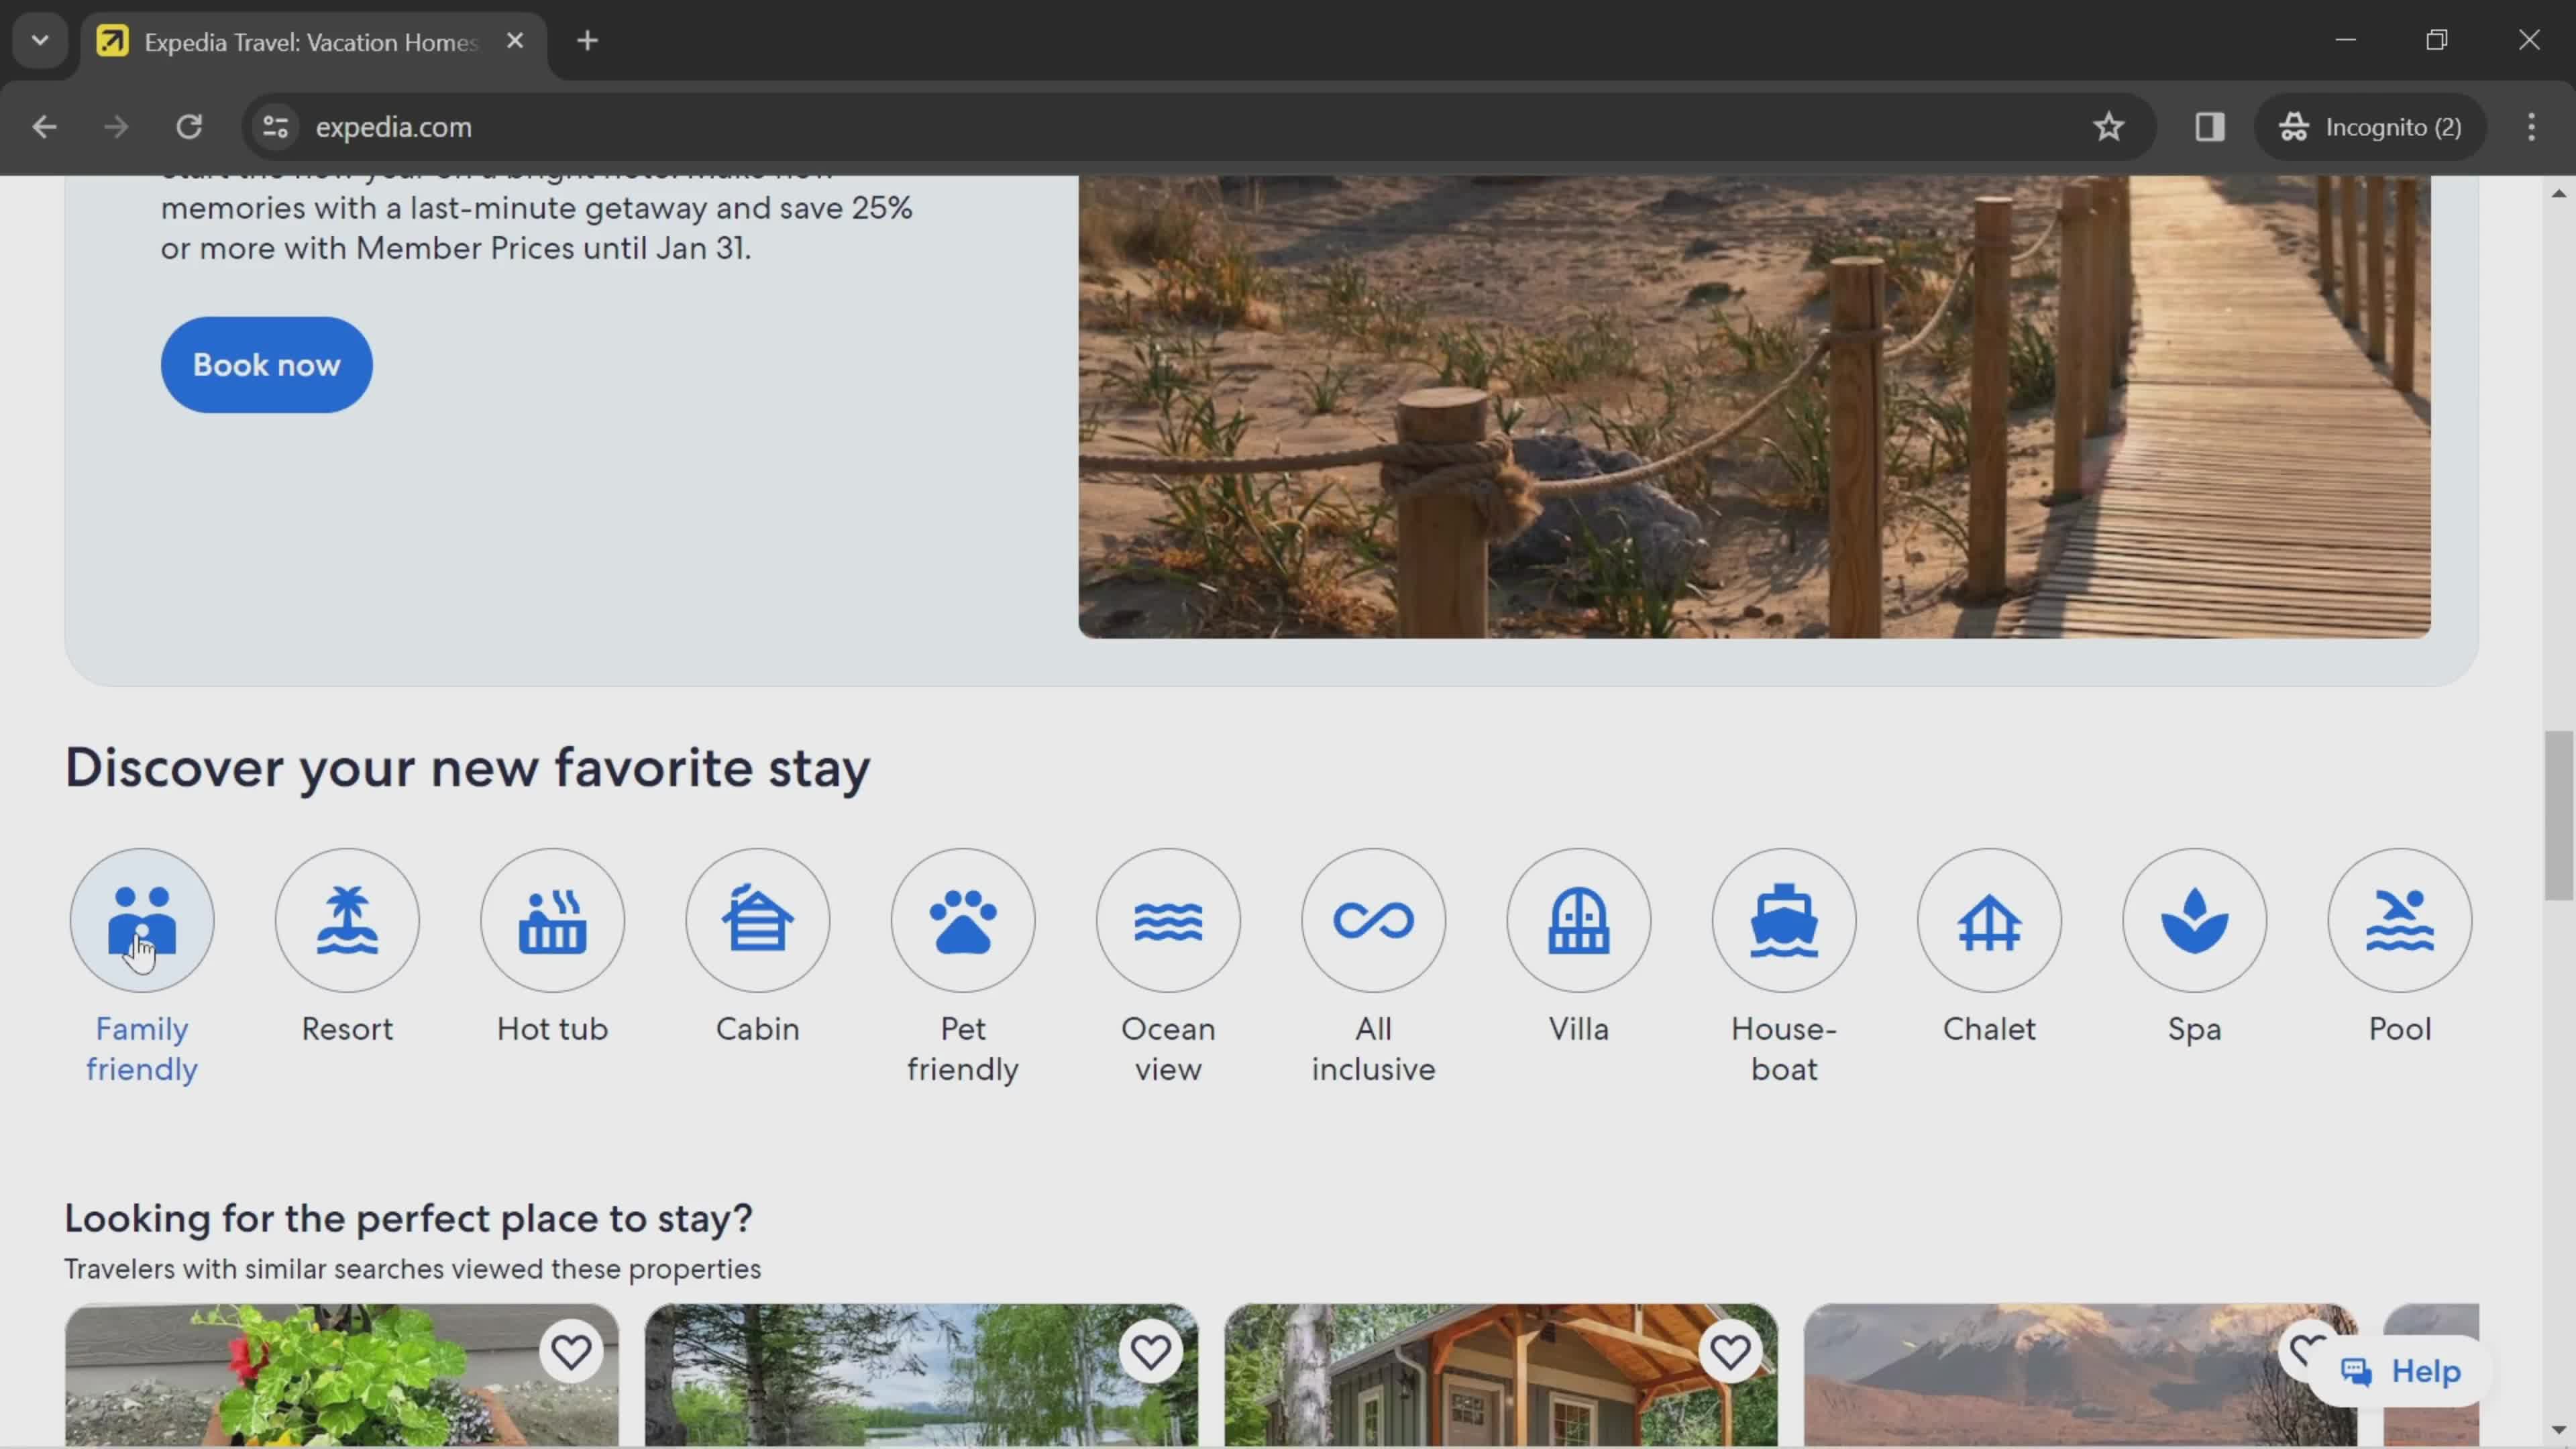This screenshot has width=2576, height=1449.
Task: Open the lakeside forest property thumbnail
Action: pyautogui.click(x=921, y=1374)
